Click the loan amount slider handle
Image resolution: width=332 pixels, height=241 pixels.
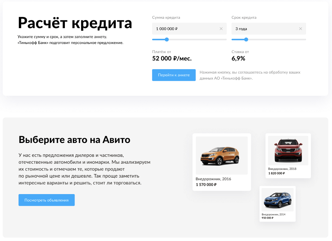[167, 39]
